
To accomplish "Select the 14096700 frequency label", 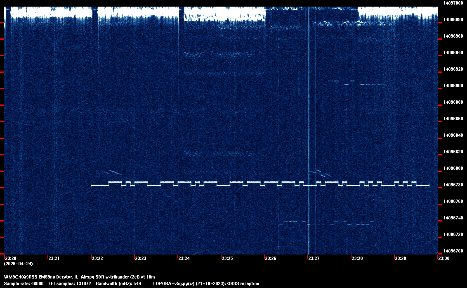I will point(453,251).
